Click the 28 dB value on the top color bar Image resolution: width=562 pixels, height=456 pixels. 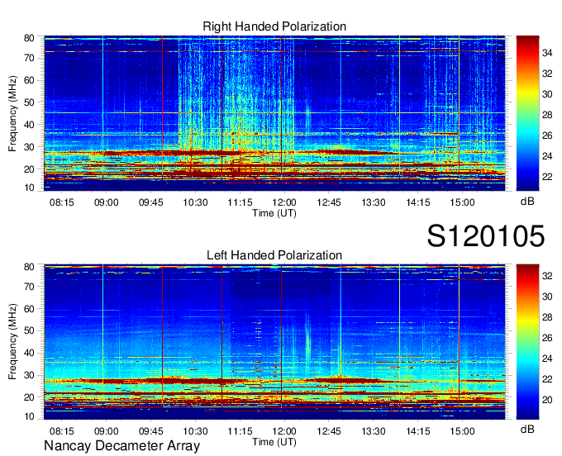[x=547, y=116]
